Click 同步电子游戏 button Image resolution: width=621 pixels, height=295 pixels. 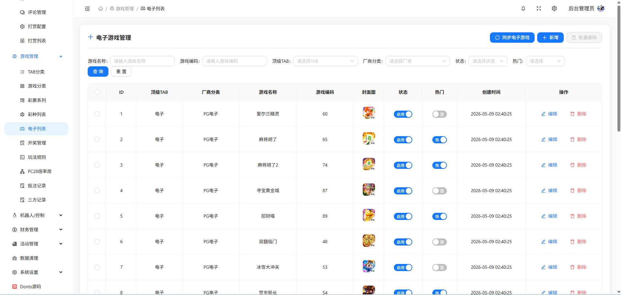tap(512, 38)
